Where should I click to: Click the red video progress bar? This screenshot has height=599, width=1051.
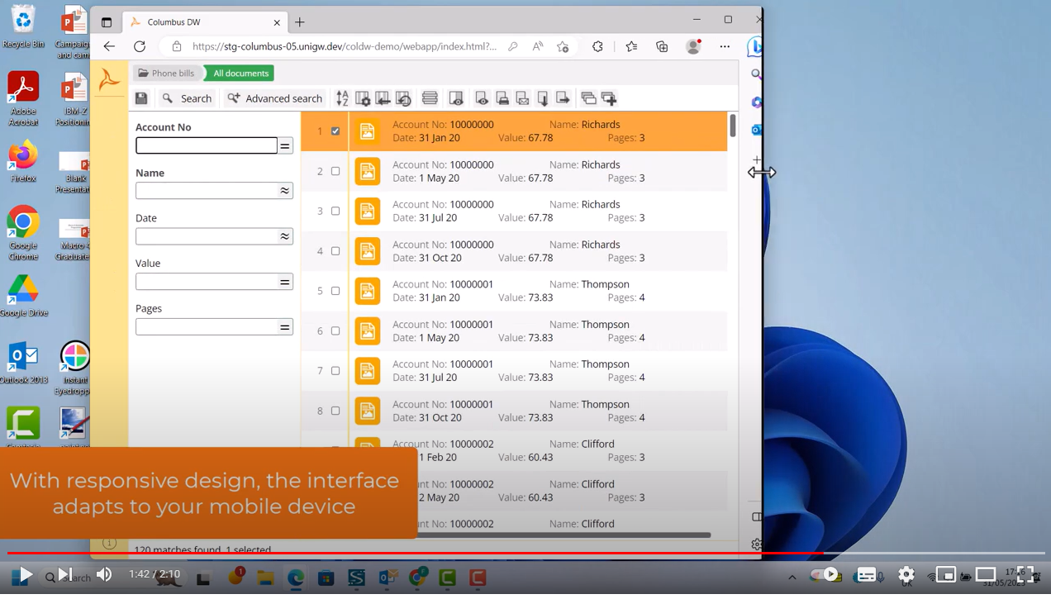[413, 553]
